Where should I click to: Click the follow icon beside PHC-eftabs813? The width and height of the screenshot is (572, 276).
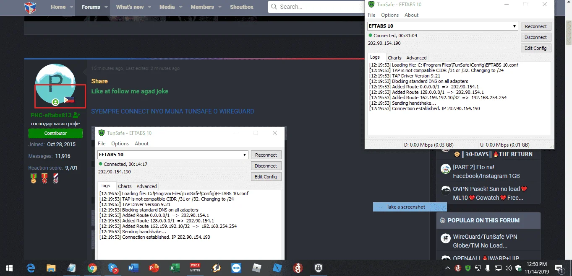coord(76,115)
